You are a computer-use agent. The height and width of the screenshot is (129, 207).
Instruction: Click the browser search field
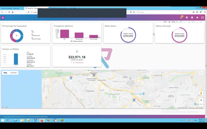point(158,12)
